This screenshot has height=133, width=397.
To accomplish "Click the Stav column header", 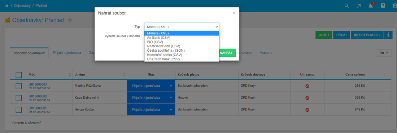I will 151,75.
